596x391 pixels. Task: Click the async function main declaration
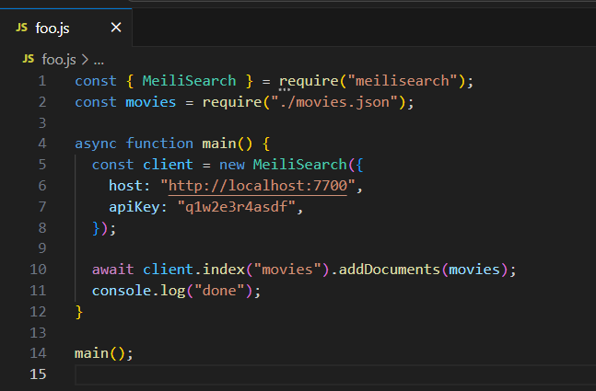click(161, 144)
